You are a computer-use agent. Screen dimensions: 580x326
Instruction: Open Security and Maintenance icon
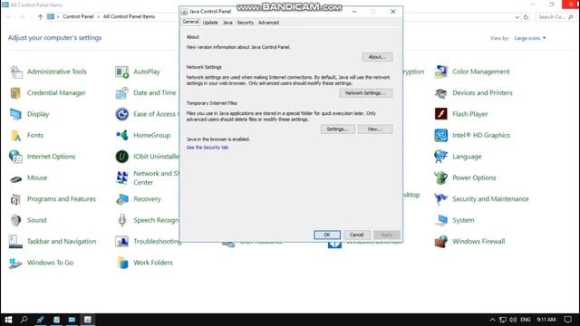coord(441,199)
